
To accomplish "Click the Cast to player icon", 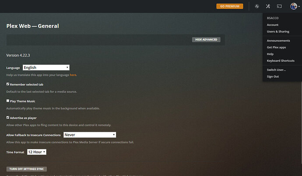I will point(279,7).
